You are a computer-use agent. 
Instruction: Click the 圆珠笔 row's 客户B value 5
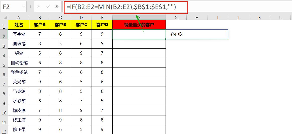[x=60, y=44]
